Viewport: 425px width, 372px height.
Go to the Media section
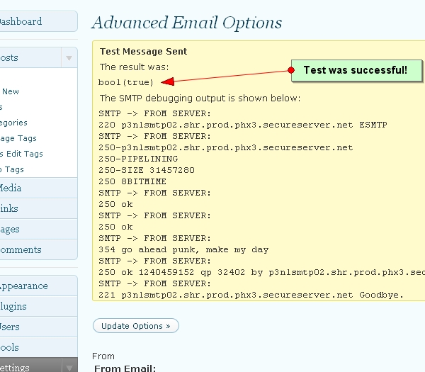[x=11, y=188]
